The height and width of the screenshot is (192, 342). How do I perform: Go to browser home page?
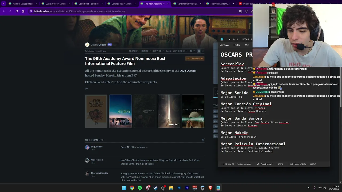click(x=23, y=11)
